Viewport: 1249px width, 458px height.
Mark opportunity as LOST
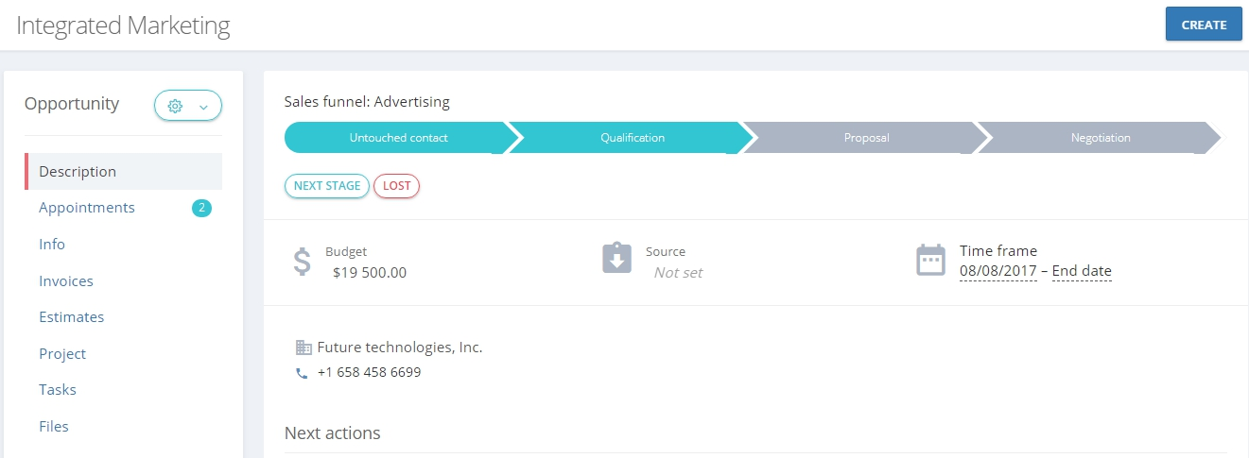[x=397, y=186]
